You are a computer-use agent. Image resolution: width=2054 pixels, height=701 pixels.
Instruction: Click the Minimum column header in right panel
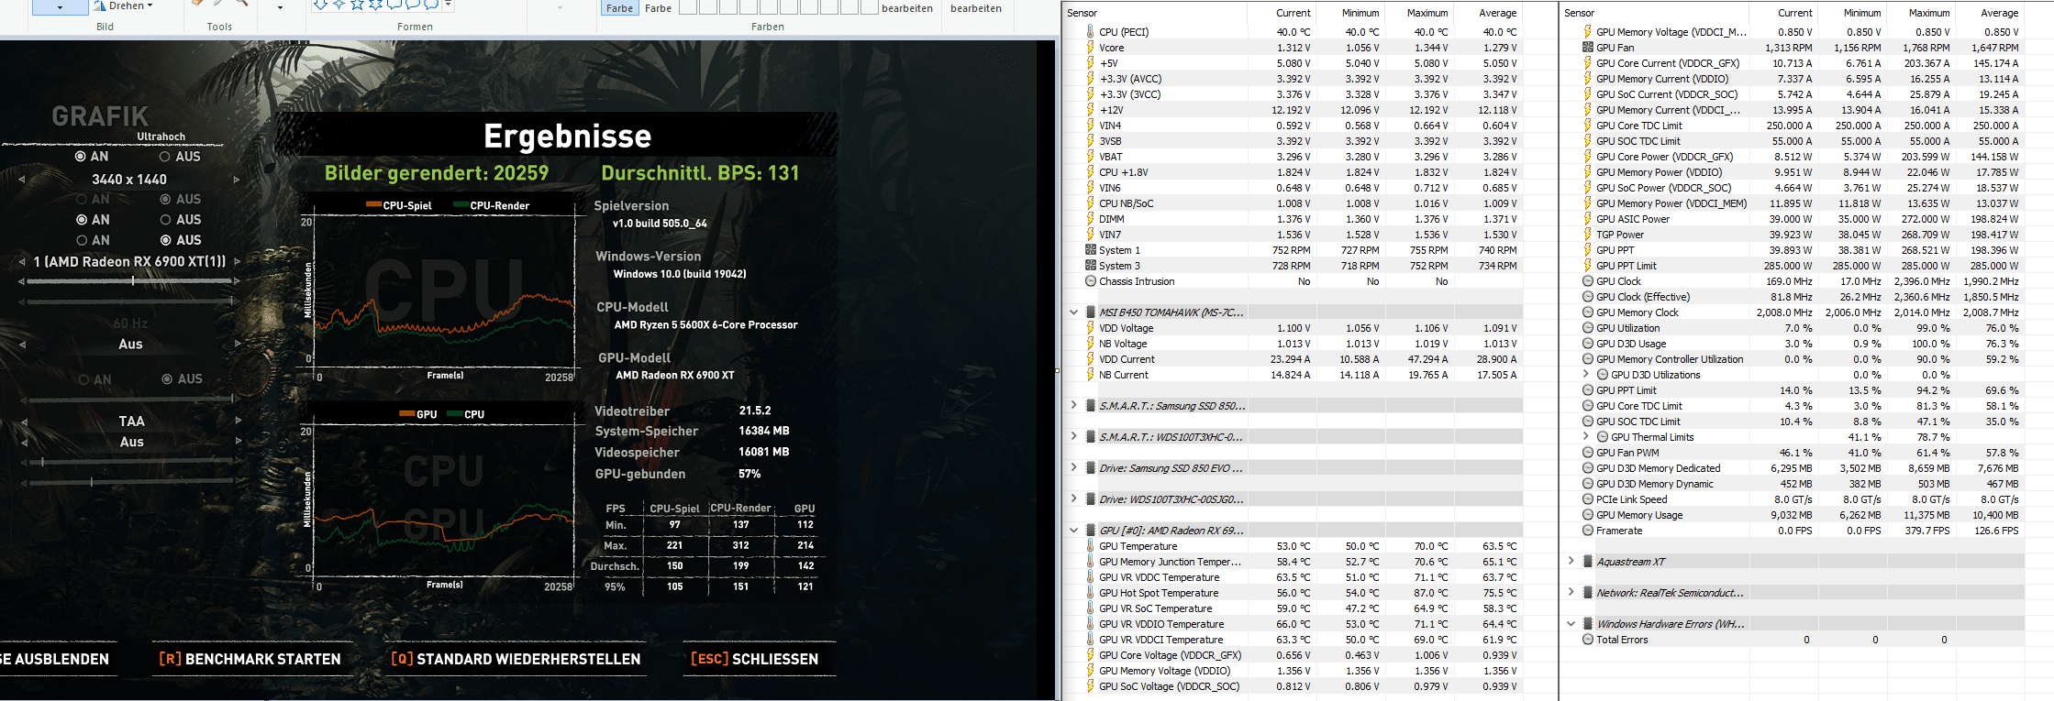pos(1861,13)
